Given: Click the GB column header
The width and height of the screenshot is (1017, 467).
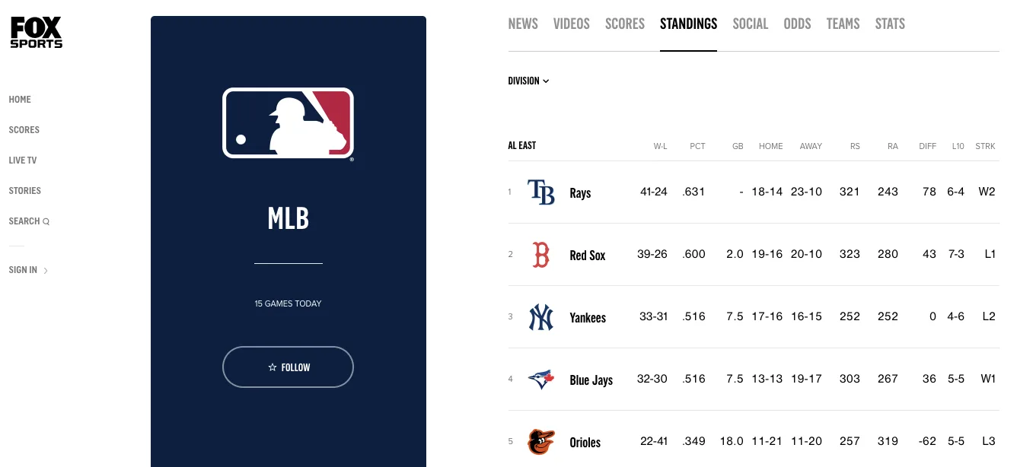Looking at the screenshot, I should pyautogui.click(x=738, y=146).
